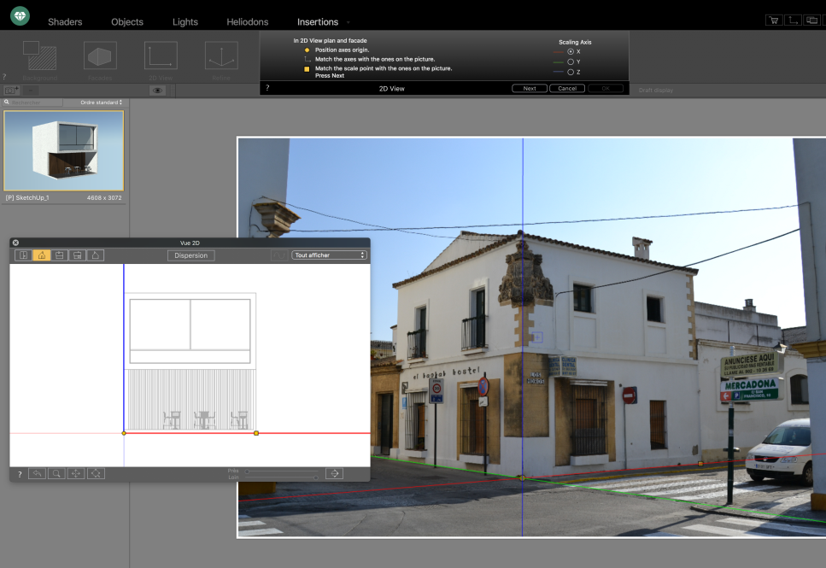Click Cancel in the 2D View dialog
The width and height of the screenshot is (826, 568).
pyautogui.click(x=567, y=89)
